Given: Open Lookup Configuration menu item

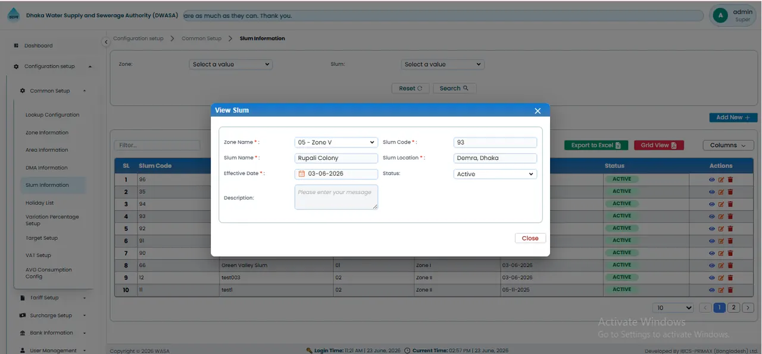Looking at the screenshot, I should click(x=52, y=115).
